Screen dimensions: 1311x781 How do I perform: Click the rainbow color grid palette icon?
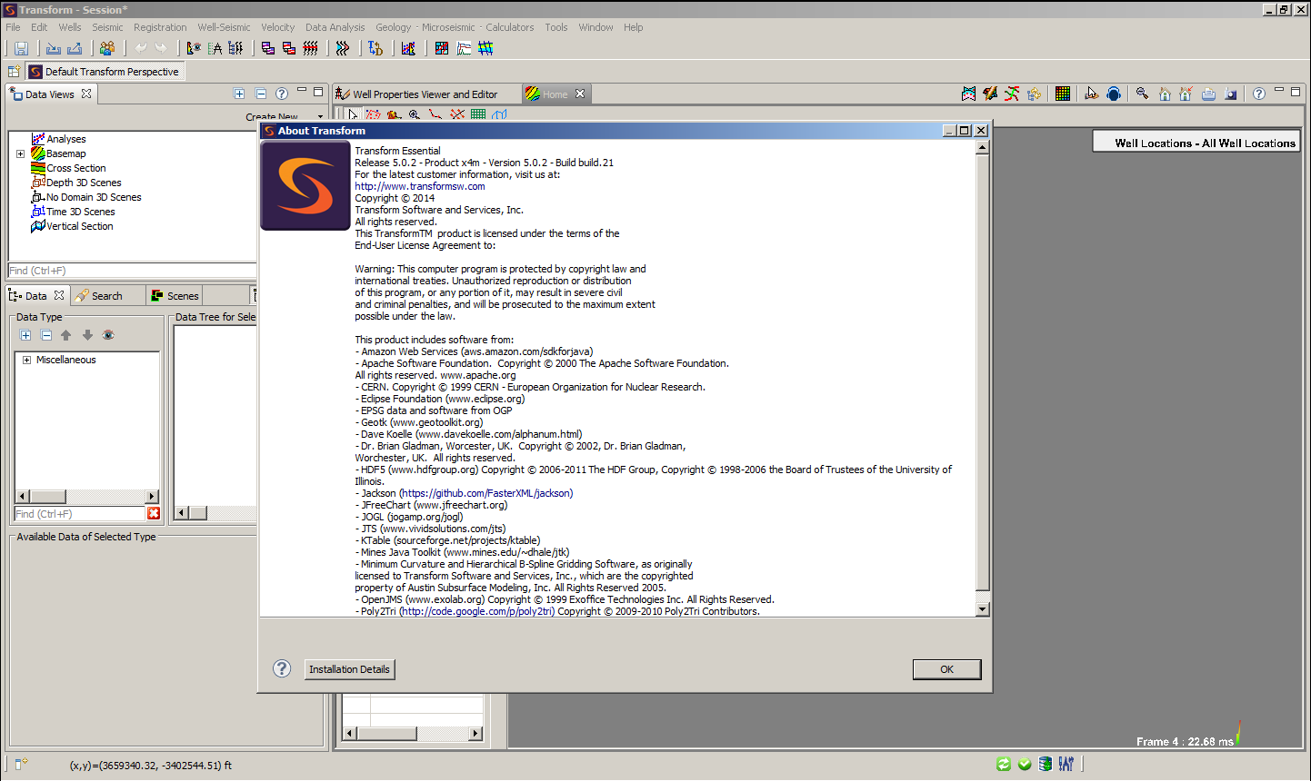coord(1063,94)
